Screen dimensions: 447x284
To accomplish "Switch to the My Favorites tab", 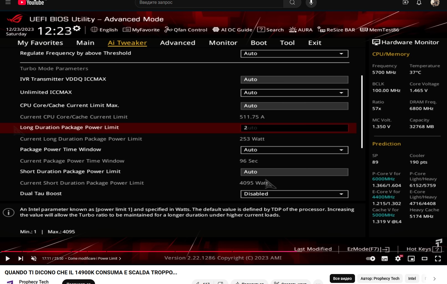I will (x=40, y=43).
